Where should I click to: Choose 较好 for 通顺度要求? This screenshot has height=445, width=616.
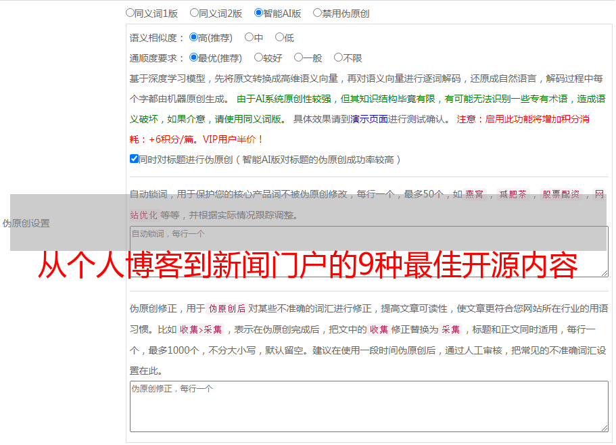tap(258, 57)
